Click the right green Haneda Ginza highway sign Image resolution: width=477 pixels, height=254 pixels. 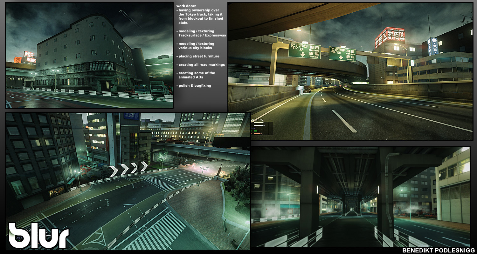coord(342,53)
